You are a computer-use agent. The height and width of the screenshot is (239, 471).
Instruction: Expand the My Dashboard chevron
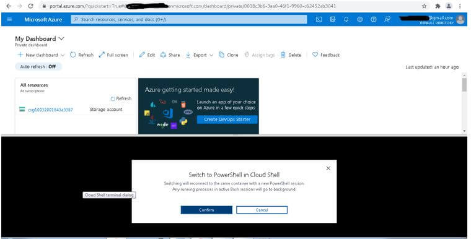[x=61, y=38]
